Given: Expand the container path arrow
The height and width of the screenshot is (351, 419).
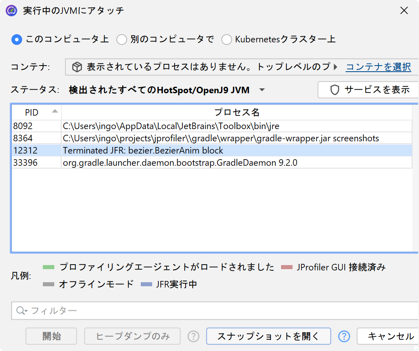Looking at the screenshot, I should (x=336, y=67).
